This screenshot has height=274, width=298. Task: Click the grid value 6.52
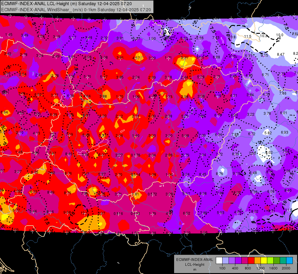click(x=186, y=213)
